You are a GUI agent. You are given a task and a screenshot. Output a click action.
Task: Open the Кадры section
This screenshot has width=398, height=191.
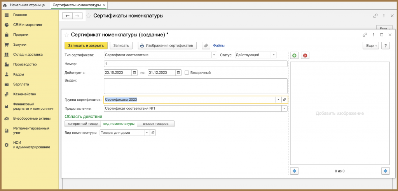click(x=19, y=74)
